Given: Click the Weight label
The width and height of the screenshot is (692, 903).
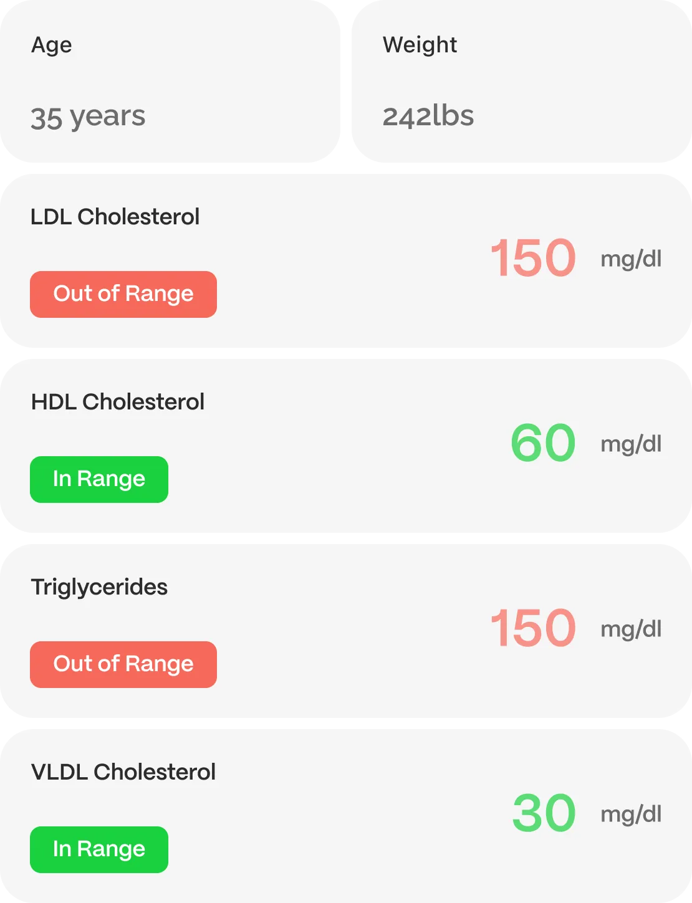Looking at the screenshot, I should (x=420, y=45).
